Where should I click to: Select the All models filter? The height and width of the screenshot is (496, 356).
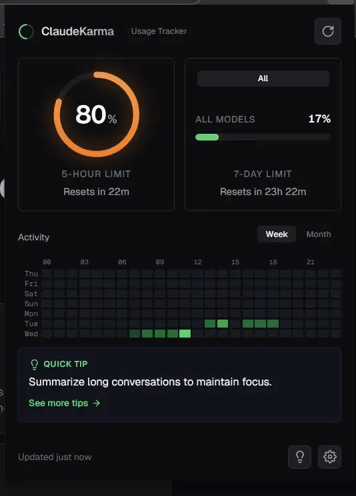(263, 79)
